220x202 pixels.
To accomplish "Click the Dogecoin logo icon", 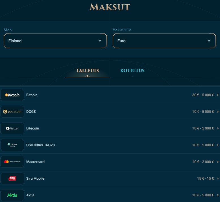I will [12, 112].
